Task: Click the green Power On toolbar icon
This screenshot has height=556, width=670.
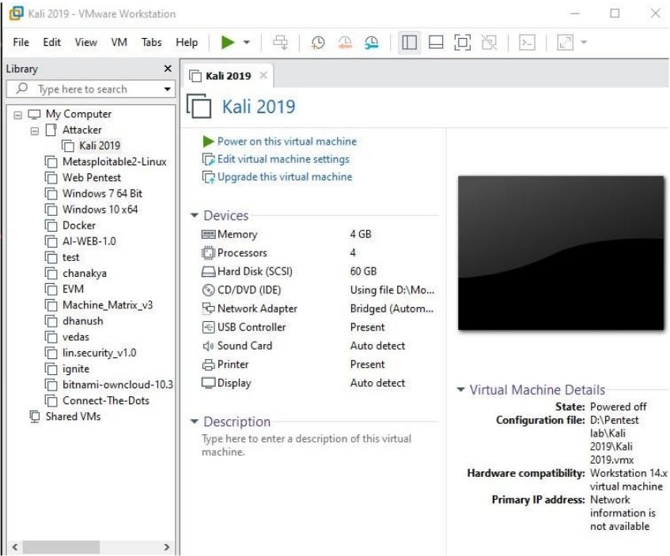Action: [229, 43]
